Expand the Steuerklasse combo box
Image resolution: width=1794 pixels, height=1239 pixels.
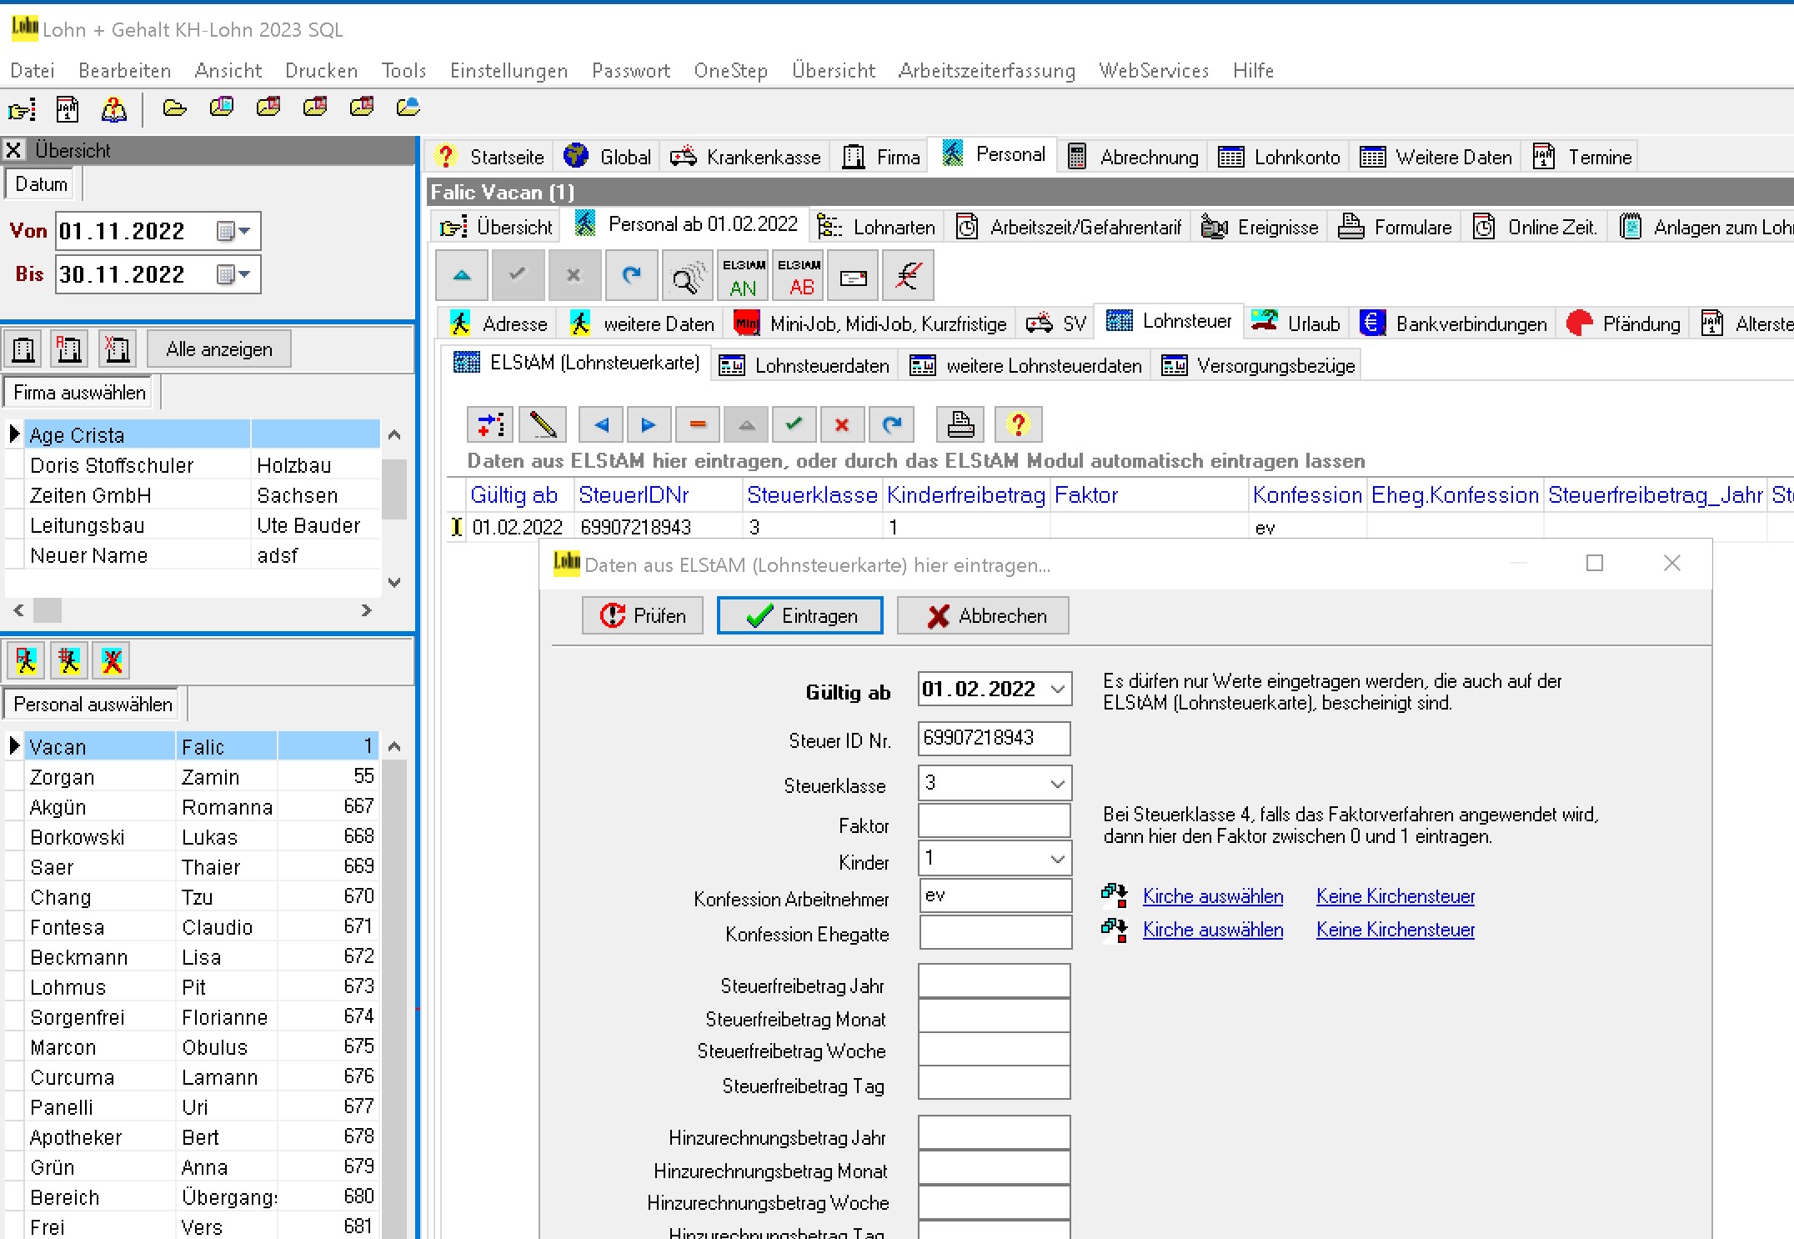coord(1058,784)
